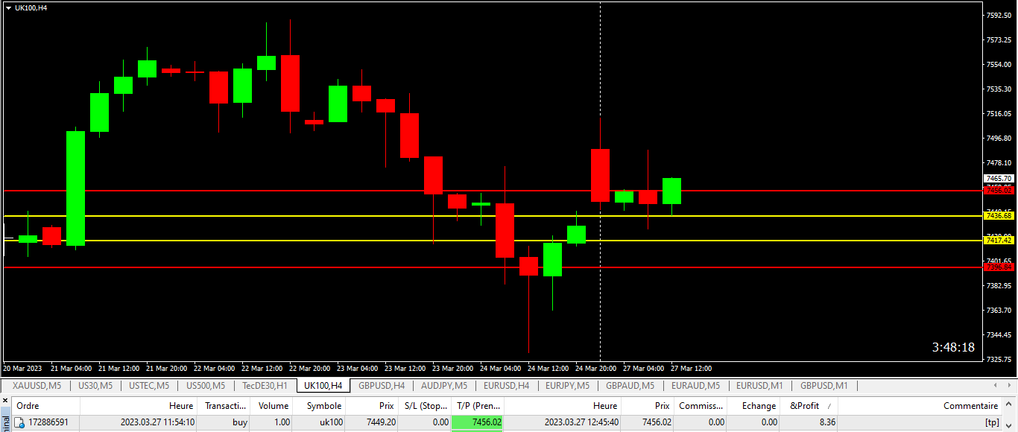Screen dimensions: 1018x432
Task: Open the GBPUSD,H4 chart tab
Action: [x=382, y=386]
